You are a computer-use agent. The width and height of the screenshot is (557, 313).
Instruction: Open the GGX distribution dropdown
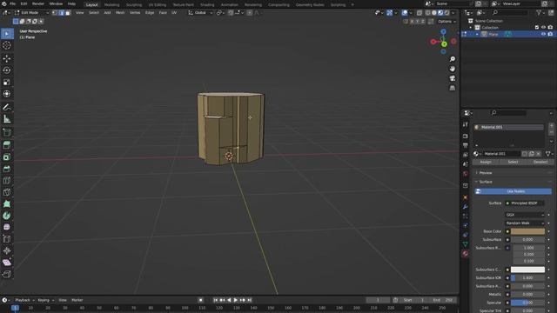tap(525, 215)
